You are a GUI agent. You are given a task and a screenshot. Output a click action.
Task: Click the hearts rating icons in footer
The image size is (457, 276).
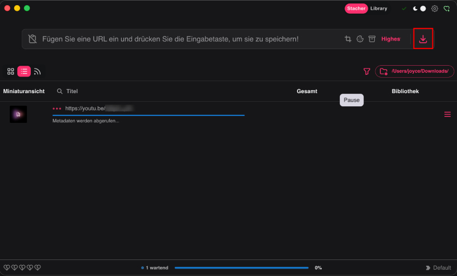[x=22, y=267]
